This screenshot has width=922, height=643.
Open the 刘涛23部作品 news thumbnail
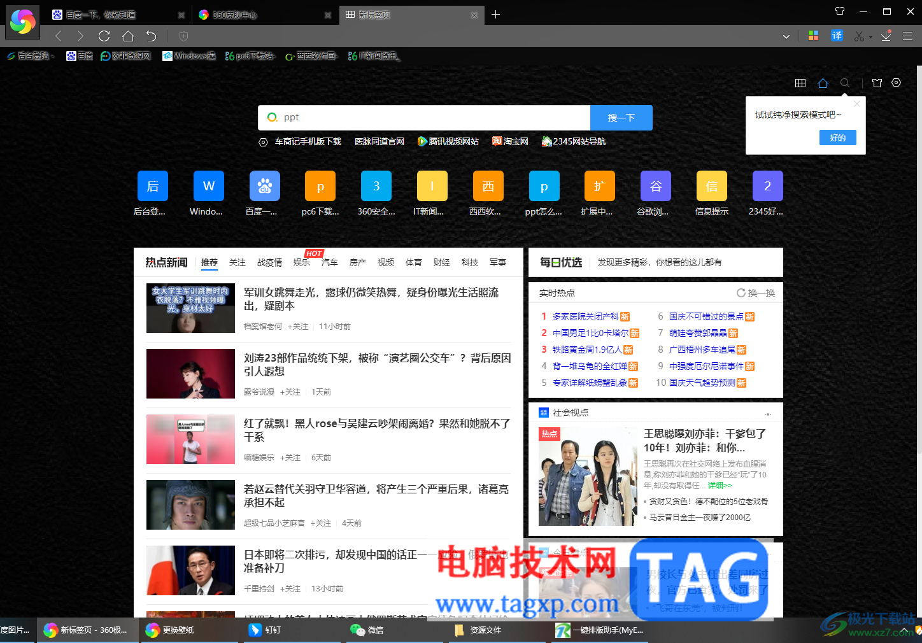tap(190, 374)
